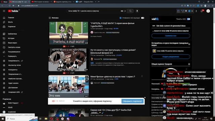Screen dimensions: 215x121
Task: Open the Школьный физрук 2/2 video thumbnail
Action: (x=68, y=60)
